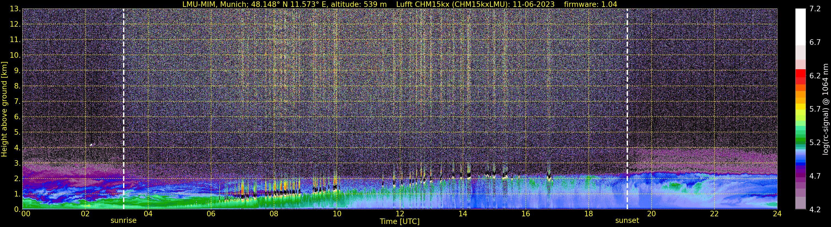
Task: Click the '14' time axis tick label
Action: coord(463,214)
